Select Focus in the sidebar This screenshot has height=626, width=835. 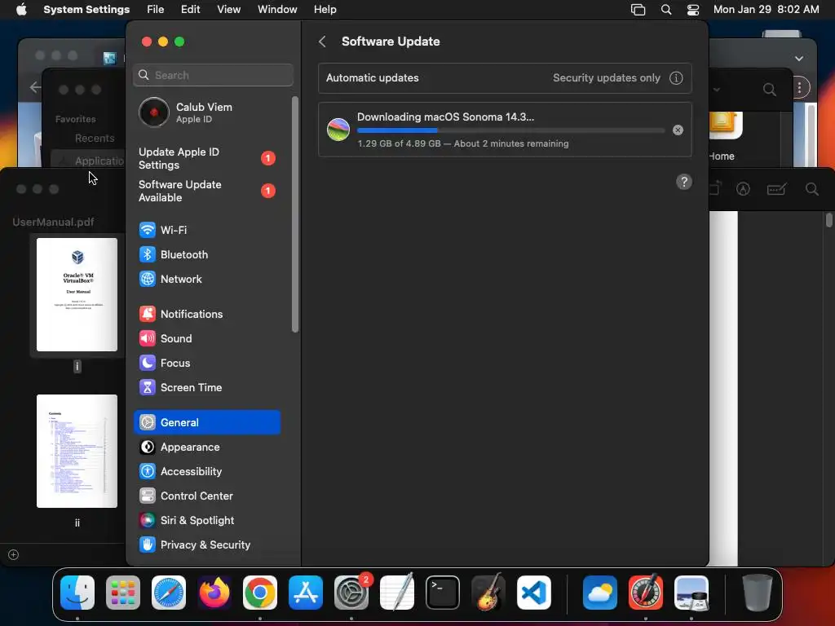pos(206,363)
